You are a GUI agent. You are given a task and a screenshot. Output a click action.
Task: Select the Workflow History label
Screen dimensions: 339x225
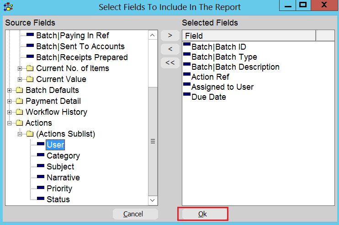(x=57, y=112)
